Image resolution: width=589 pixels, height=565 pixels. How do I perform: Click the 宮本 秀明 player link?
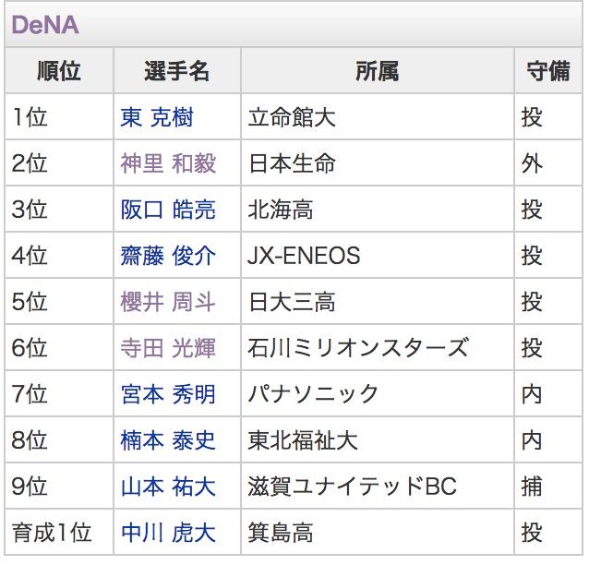pos(168,394)
